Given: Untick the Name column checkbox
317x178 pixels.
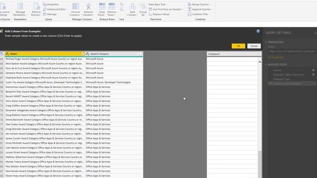Looking at the screenshot, I should [83, 54].
